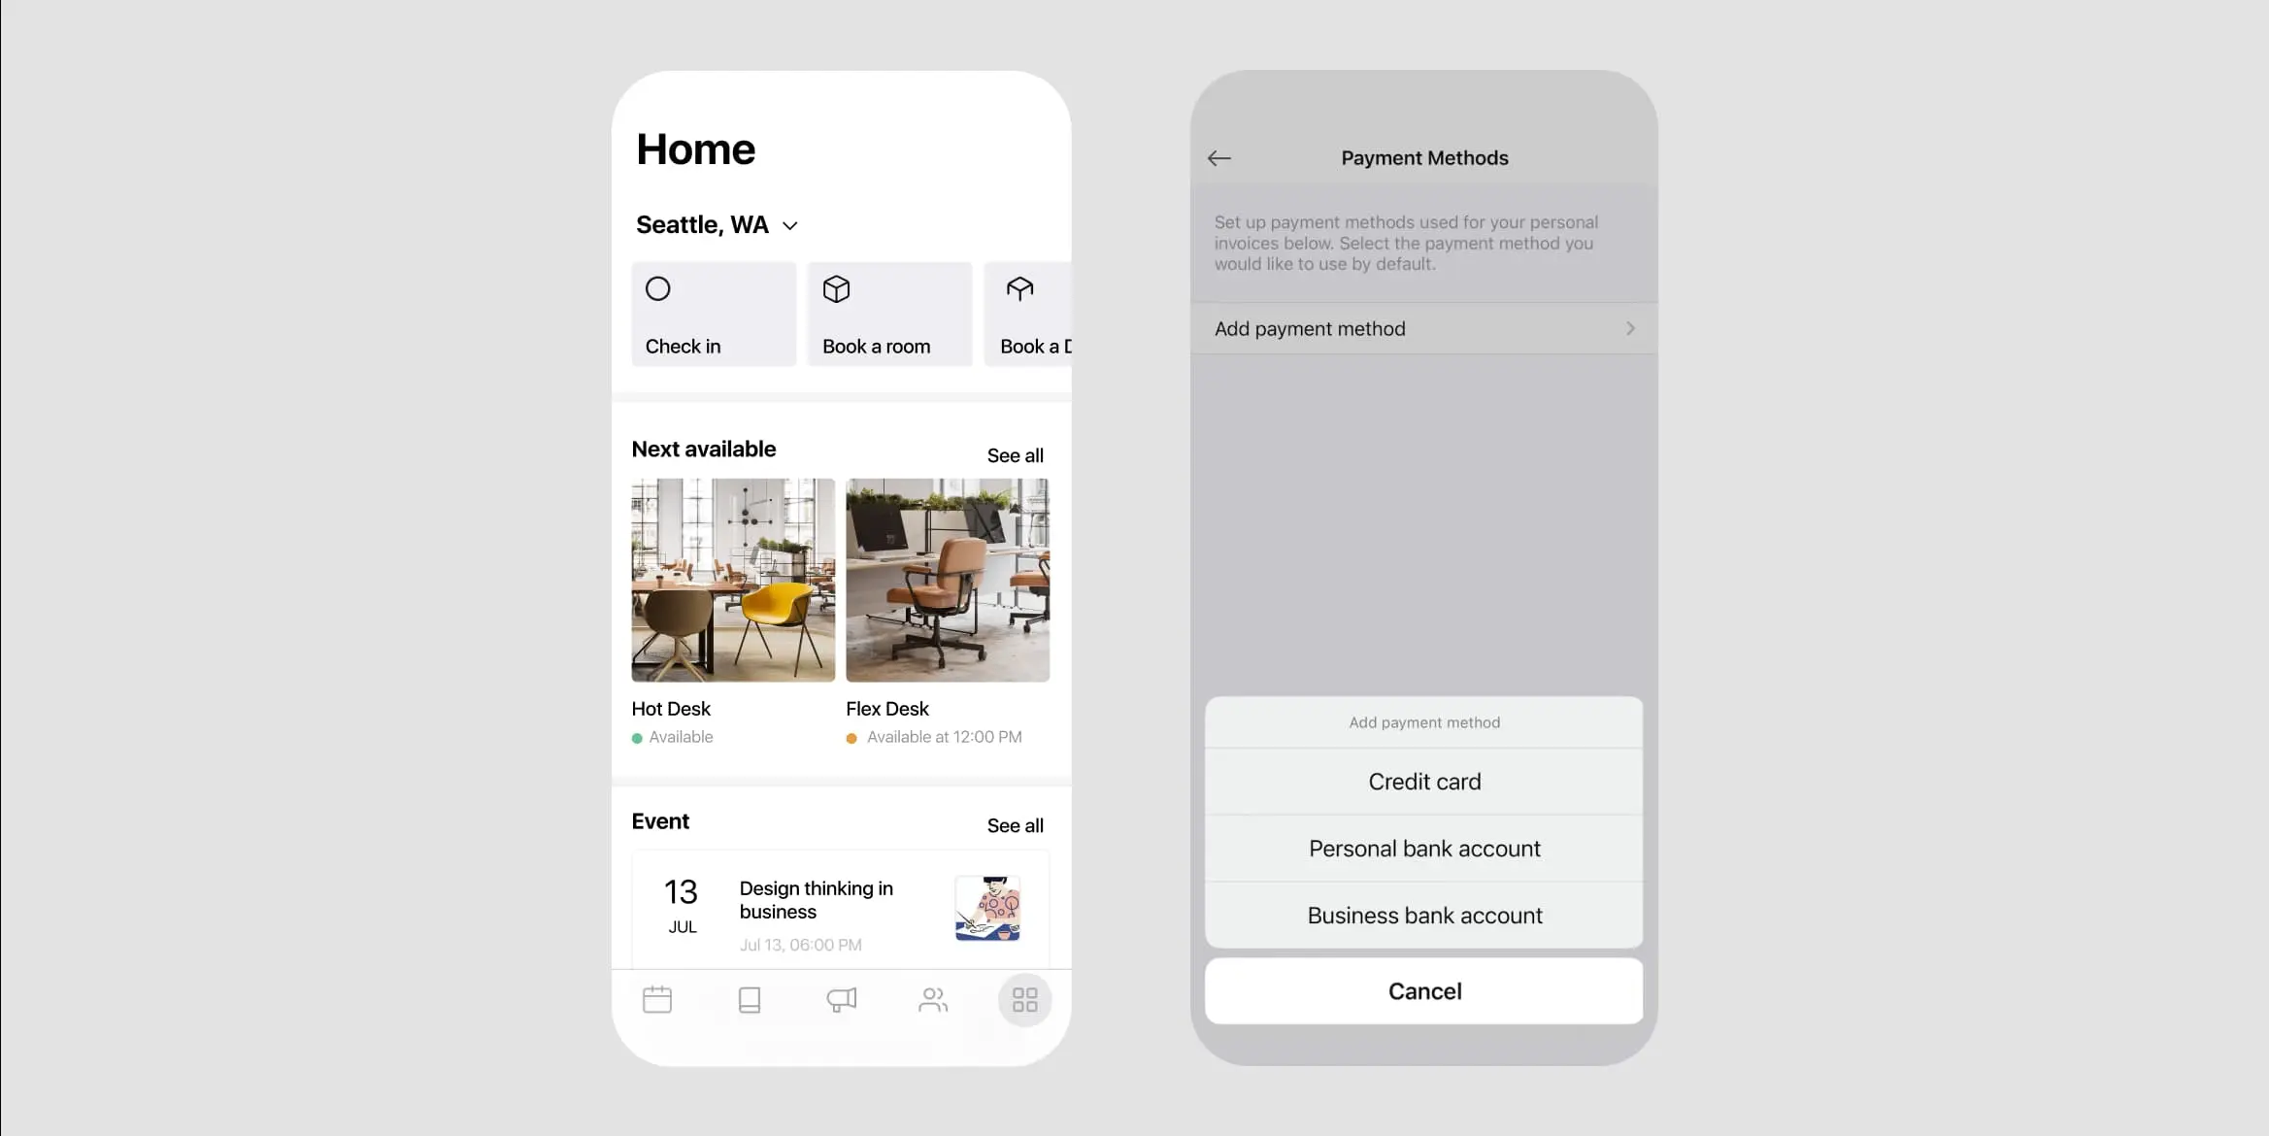Tap the announcements/chat icon in bottom nav
2269x1136 pixels.
coord(841,1000)
